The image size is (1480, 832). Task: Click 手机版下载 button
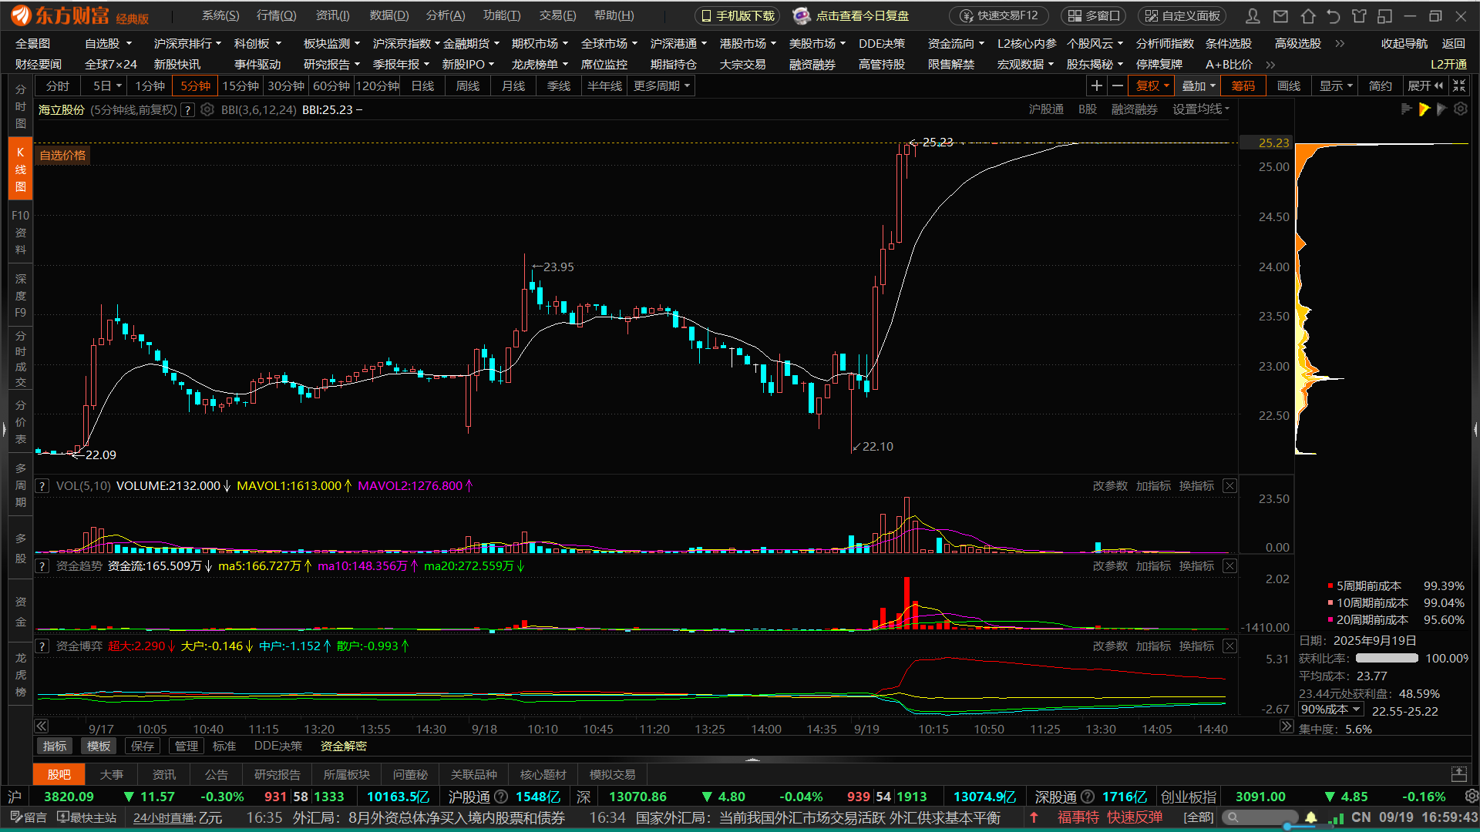point(737,15)
